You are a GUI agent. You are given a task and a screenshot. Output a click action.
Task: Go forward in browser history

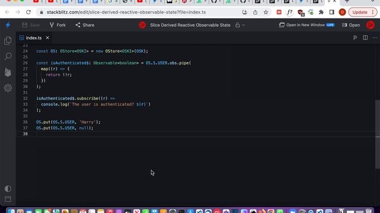point(18,12)
